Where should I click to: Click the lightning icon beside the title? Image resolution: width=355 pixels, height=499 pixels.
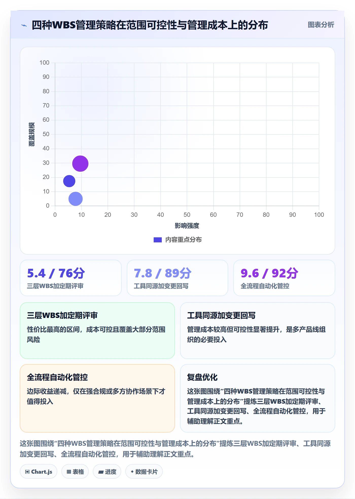[x=24, y=25]
